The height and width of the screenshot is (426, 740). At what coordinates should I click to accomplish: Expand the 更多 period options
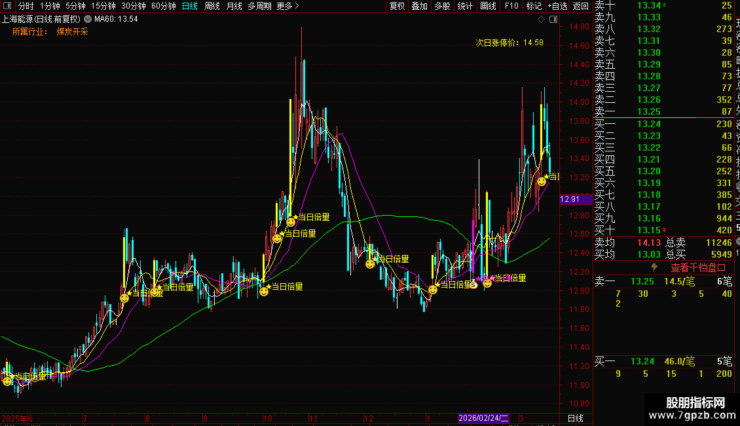pos(287,6)
